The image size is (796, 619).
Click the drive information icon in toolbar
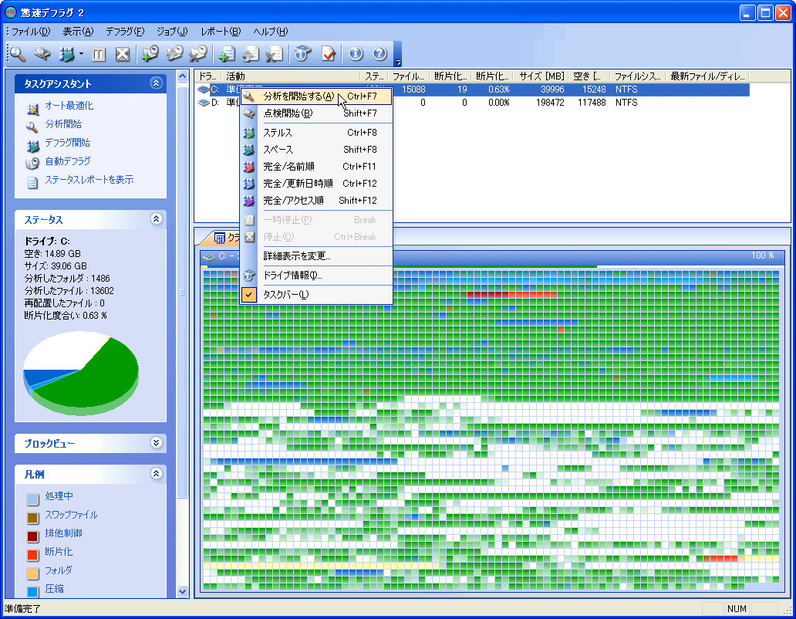click(303, 54)
